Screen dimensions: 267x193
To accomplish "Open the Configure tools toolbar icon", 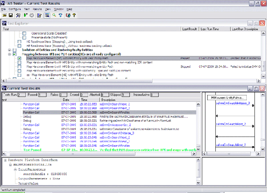I will 18,15.
